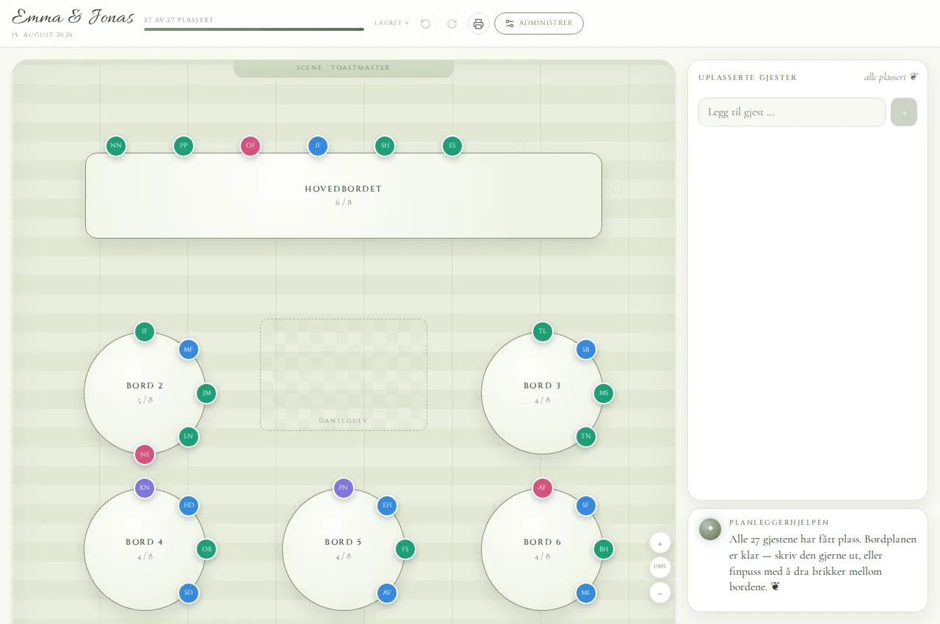940x624 pixels.
Task: Click the alle plassert status text
Action: point(891,77)
